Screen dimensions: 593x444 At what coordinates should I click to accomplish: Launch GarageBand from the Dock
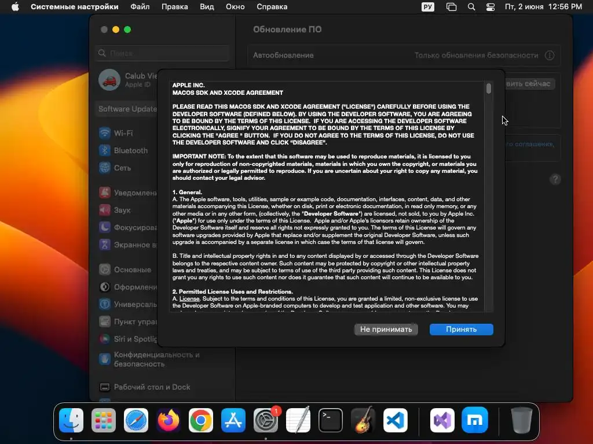click(363, 420)
